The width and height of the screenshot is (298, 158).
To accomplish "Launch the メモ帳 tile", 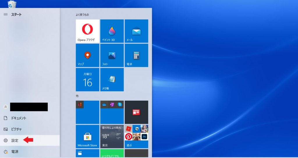I will pos(112,80).
